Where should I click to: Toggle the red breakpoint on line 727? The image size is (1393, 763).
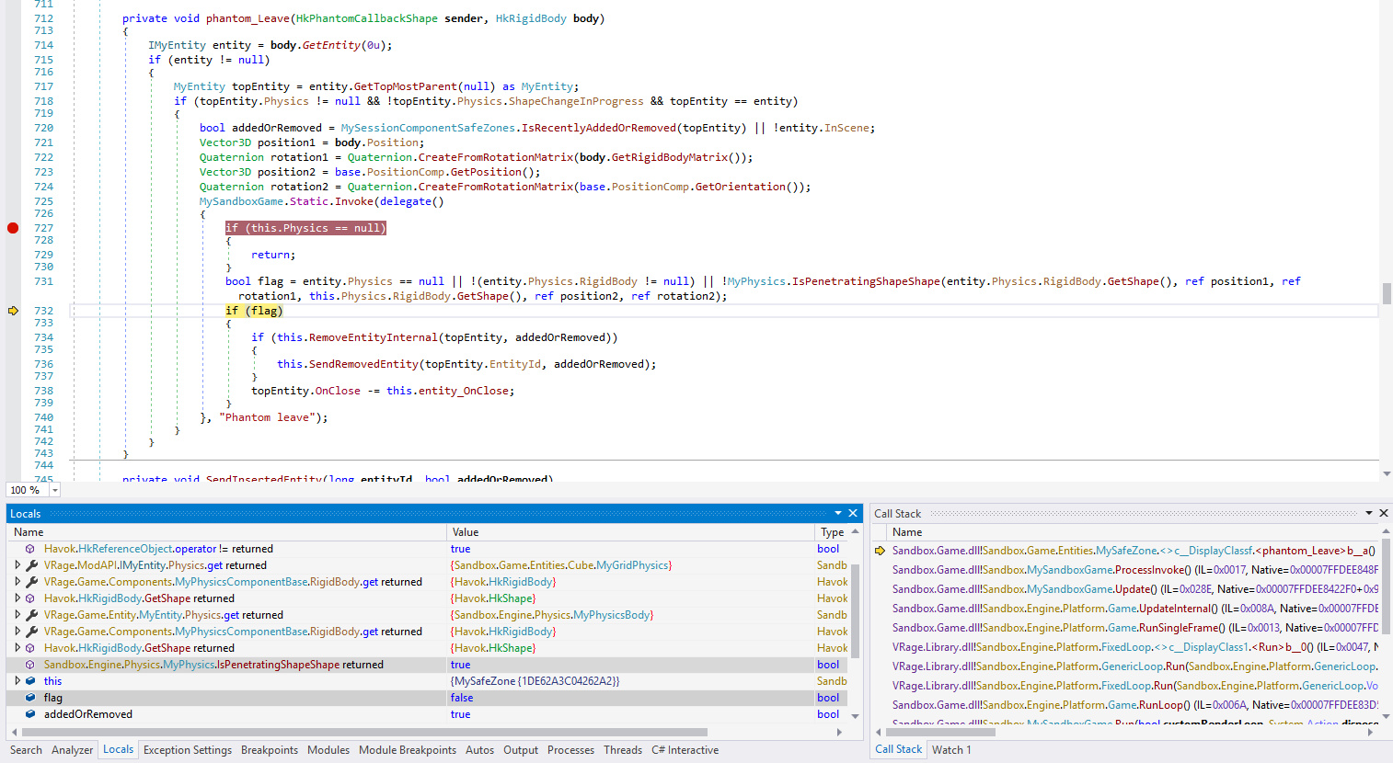[x=13, y=228]
